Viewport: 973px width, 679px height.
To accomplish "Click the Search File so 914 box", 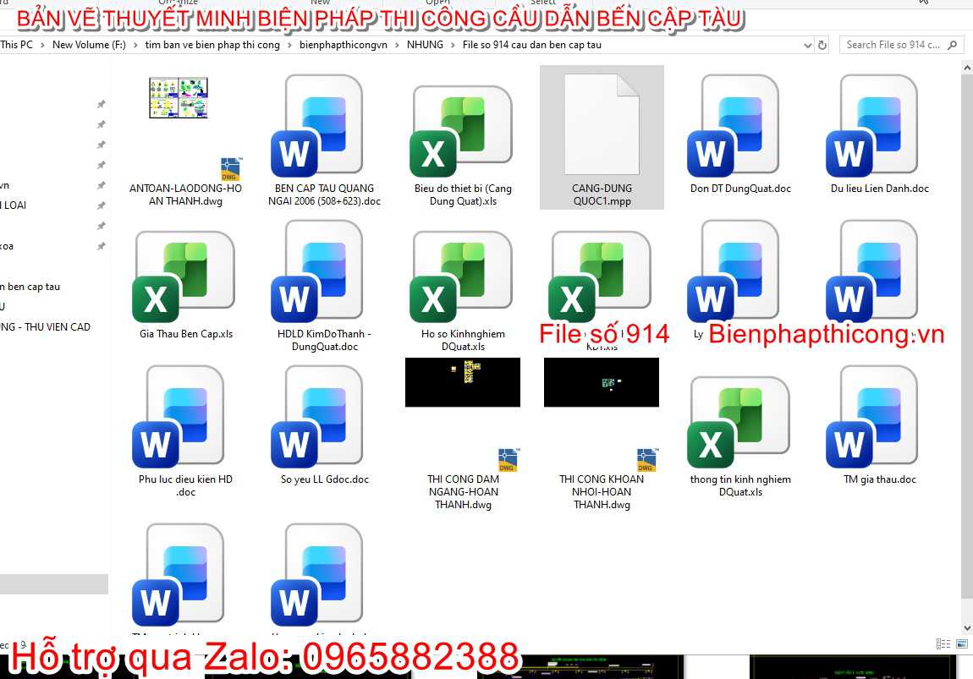I will click(901, 45).
